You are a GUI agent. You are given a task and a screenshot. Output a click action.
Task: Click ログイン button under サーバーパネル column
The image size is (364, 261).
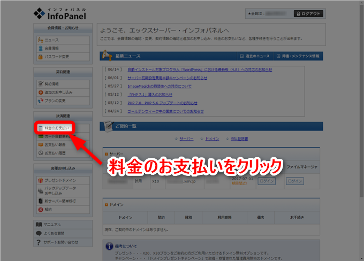(x=267, y=181)
